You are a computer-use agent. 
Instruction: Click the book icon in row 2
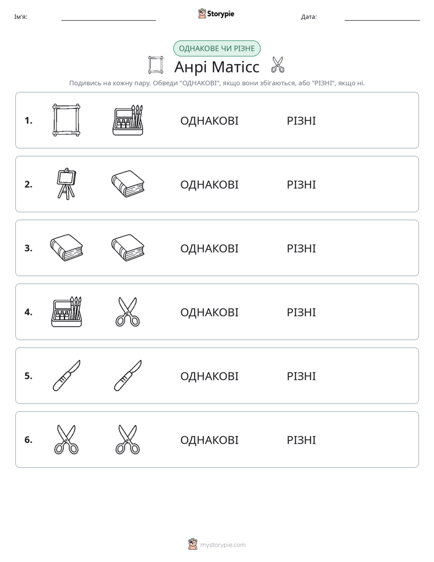click(x=128, y=184)
